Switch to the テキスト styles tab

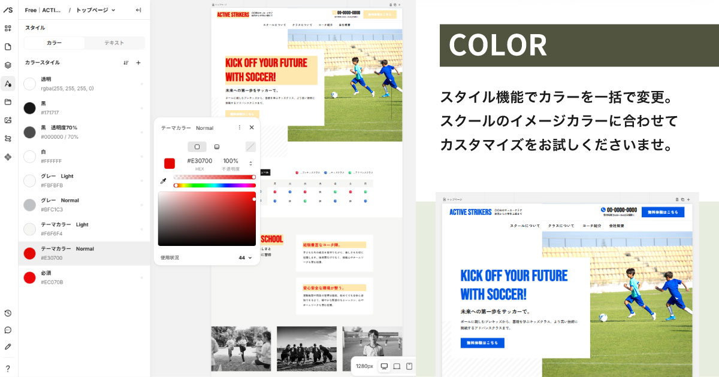click(x=115, y=42)
